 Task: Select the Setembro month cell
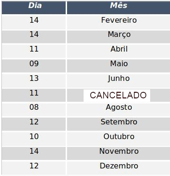pyautogui.click(x=119, y=124)
